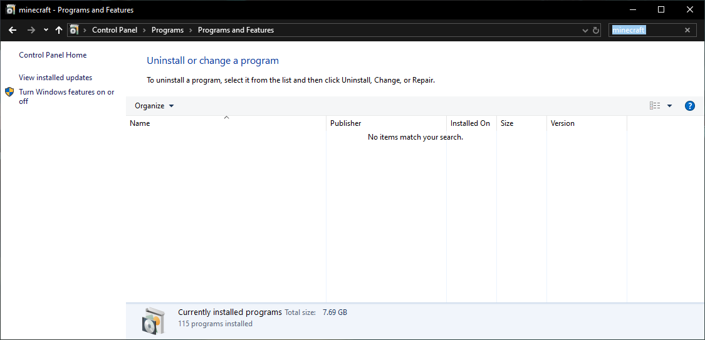This screenshot has width=705, height=340.
Task: Select Control Panel in breadcrumb
Action: click(x=115, y=30)
